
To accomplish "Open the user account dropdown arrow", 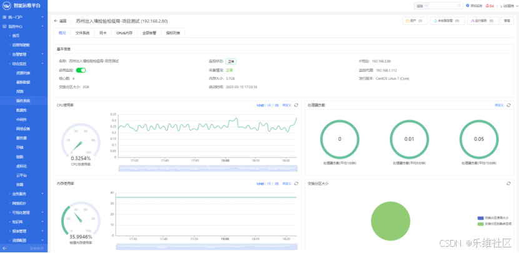I will 517,6.
